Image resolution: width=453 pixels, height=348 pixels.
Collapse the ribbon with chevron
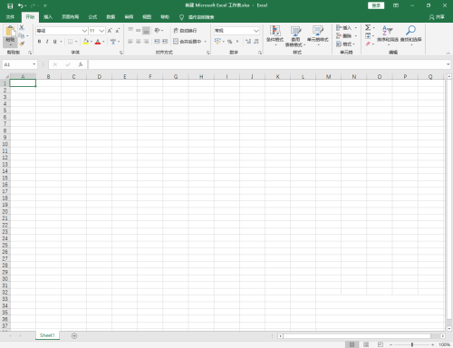coord(448,53)
